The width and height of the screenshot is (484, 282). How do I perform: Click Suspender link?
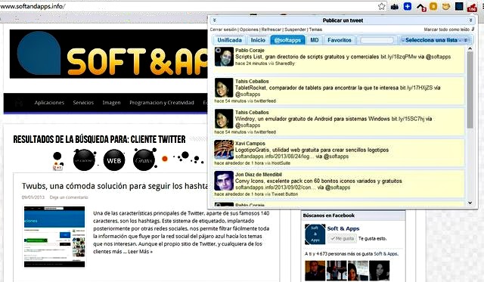(295, 29)
